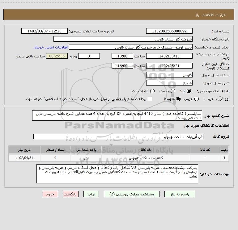
Task: Click the delivery city field شیراز
Action: click(x=169, y=83)
